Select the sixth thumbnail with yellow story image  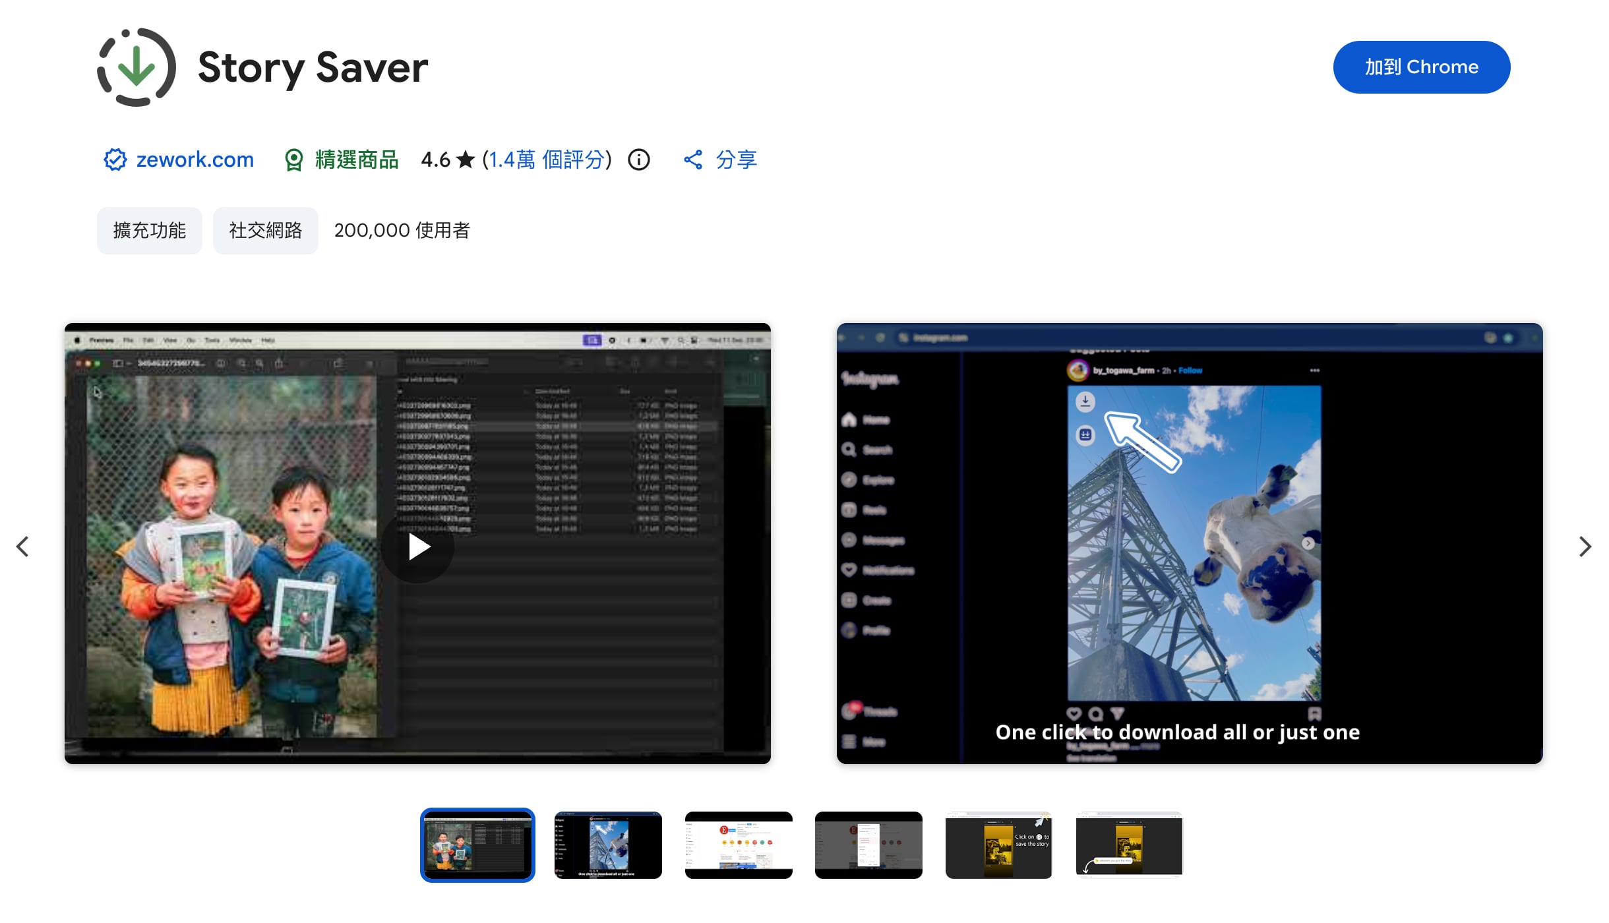1129,845
